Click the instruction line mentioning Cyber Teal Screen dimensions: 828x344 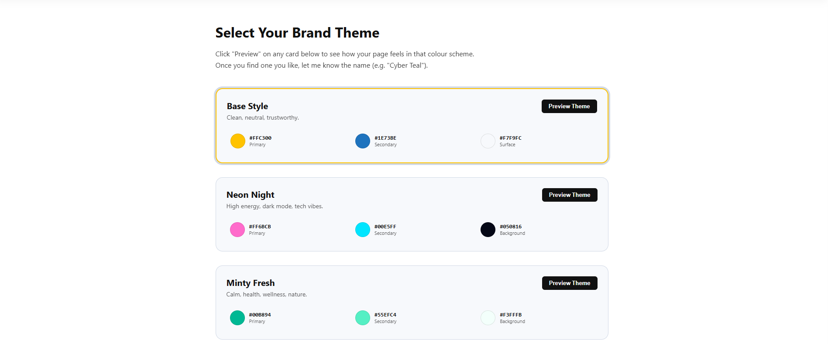pyautogui.click(x=322, y=65)
